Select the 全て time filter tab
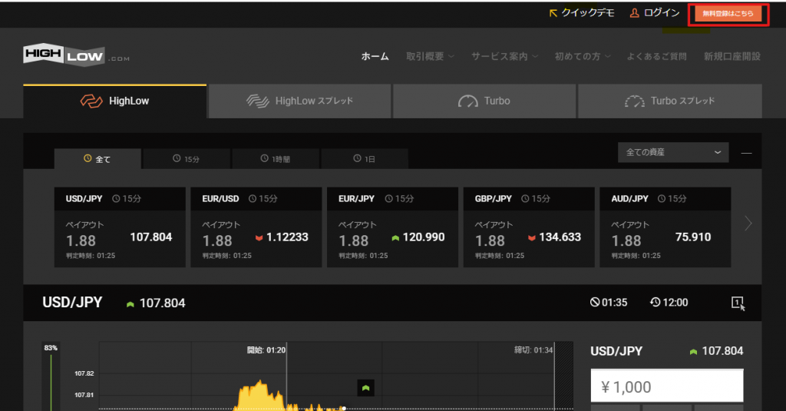Viewport: 786px width, 411px height. [97, 158]
